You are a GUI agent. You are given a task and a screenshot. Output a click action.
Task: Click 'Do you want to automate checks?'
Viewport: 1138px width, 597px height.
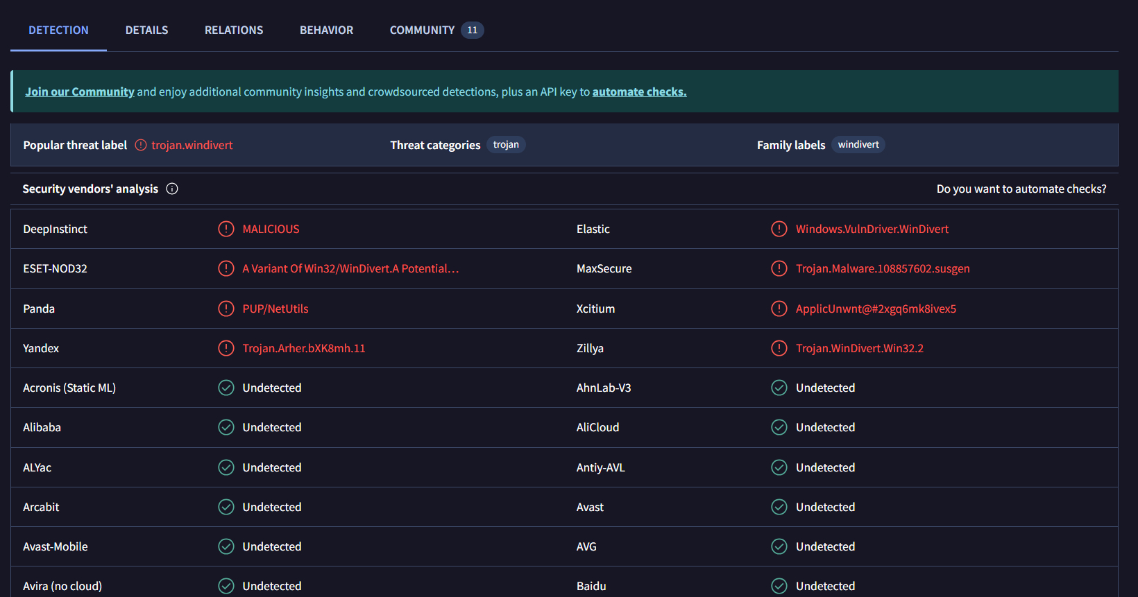point(1021,189)
